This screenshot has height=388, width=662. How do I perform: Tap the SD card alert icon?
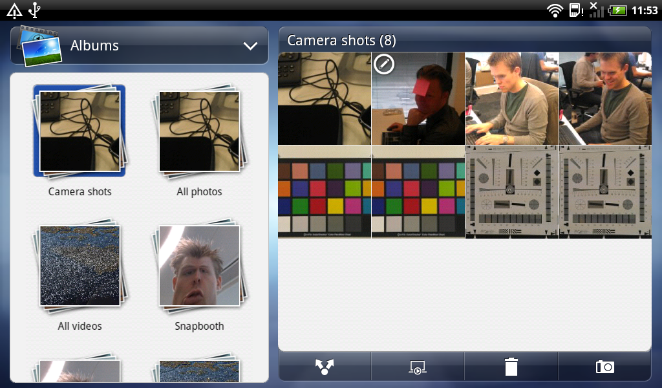(576, 10)
